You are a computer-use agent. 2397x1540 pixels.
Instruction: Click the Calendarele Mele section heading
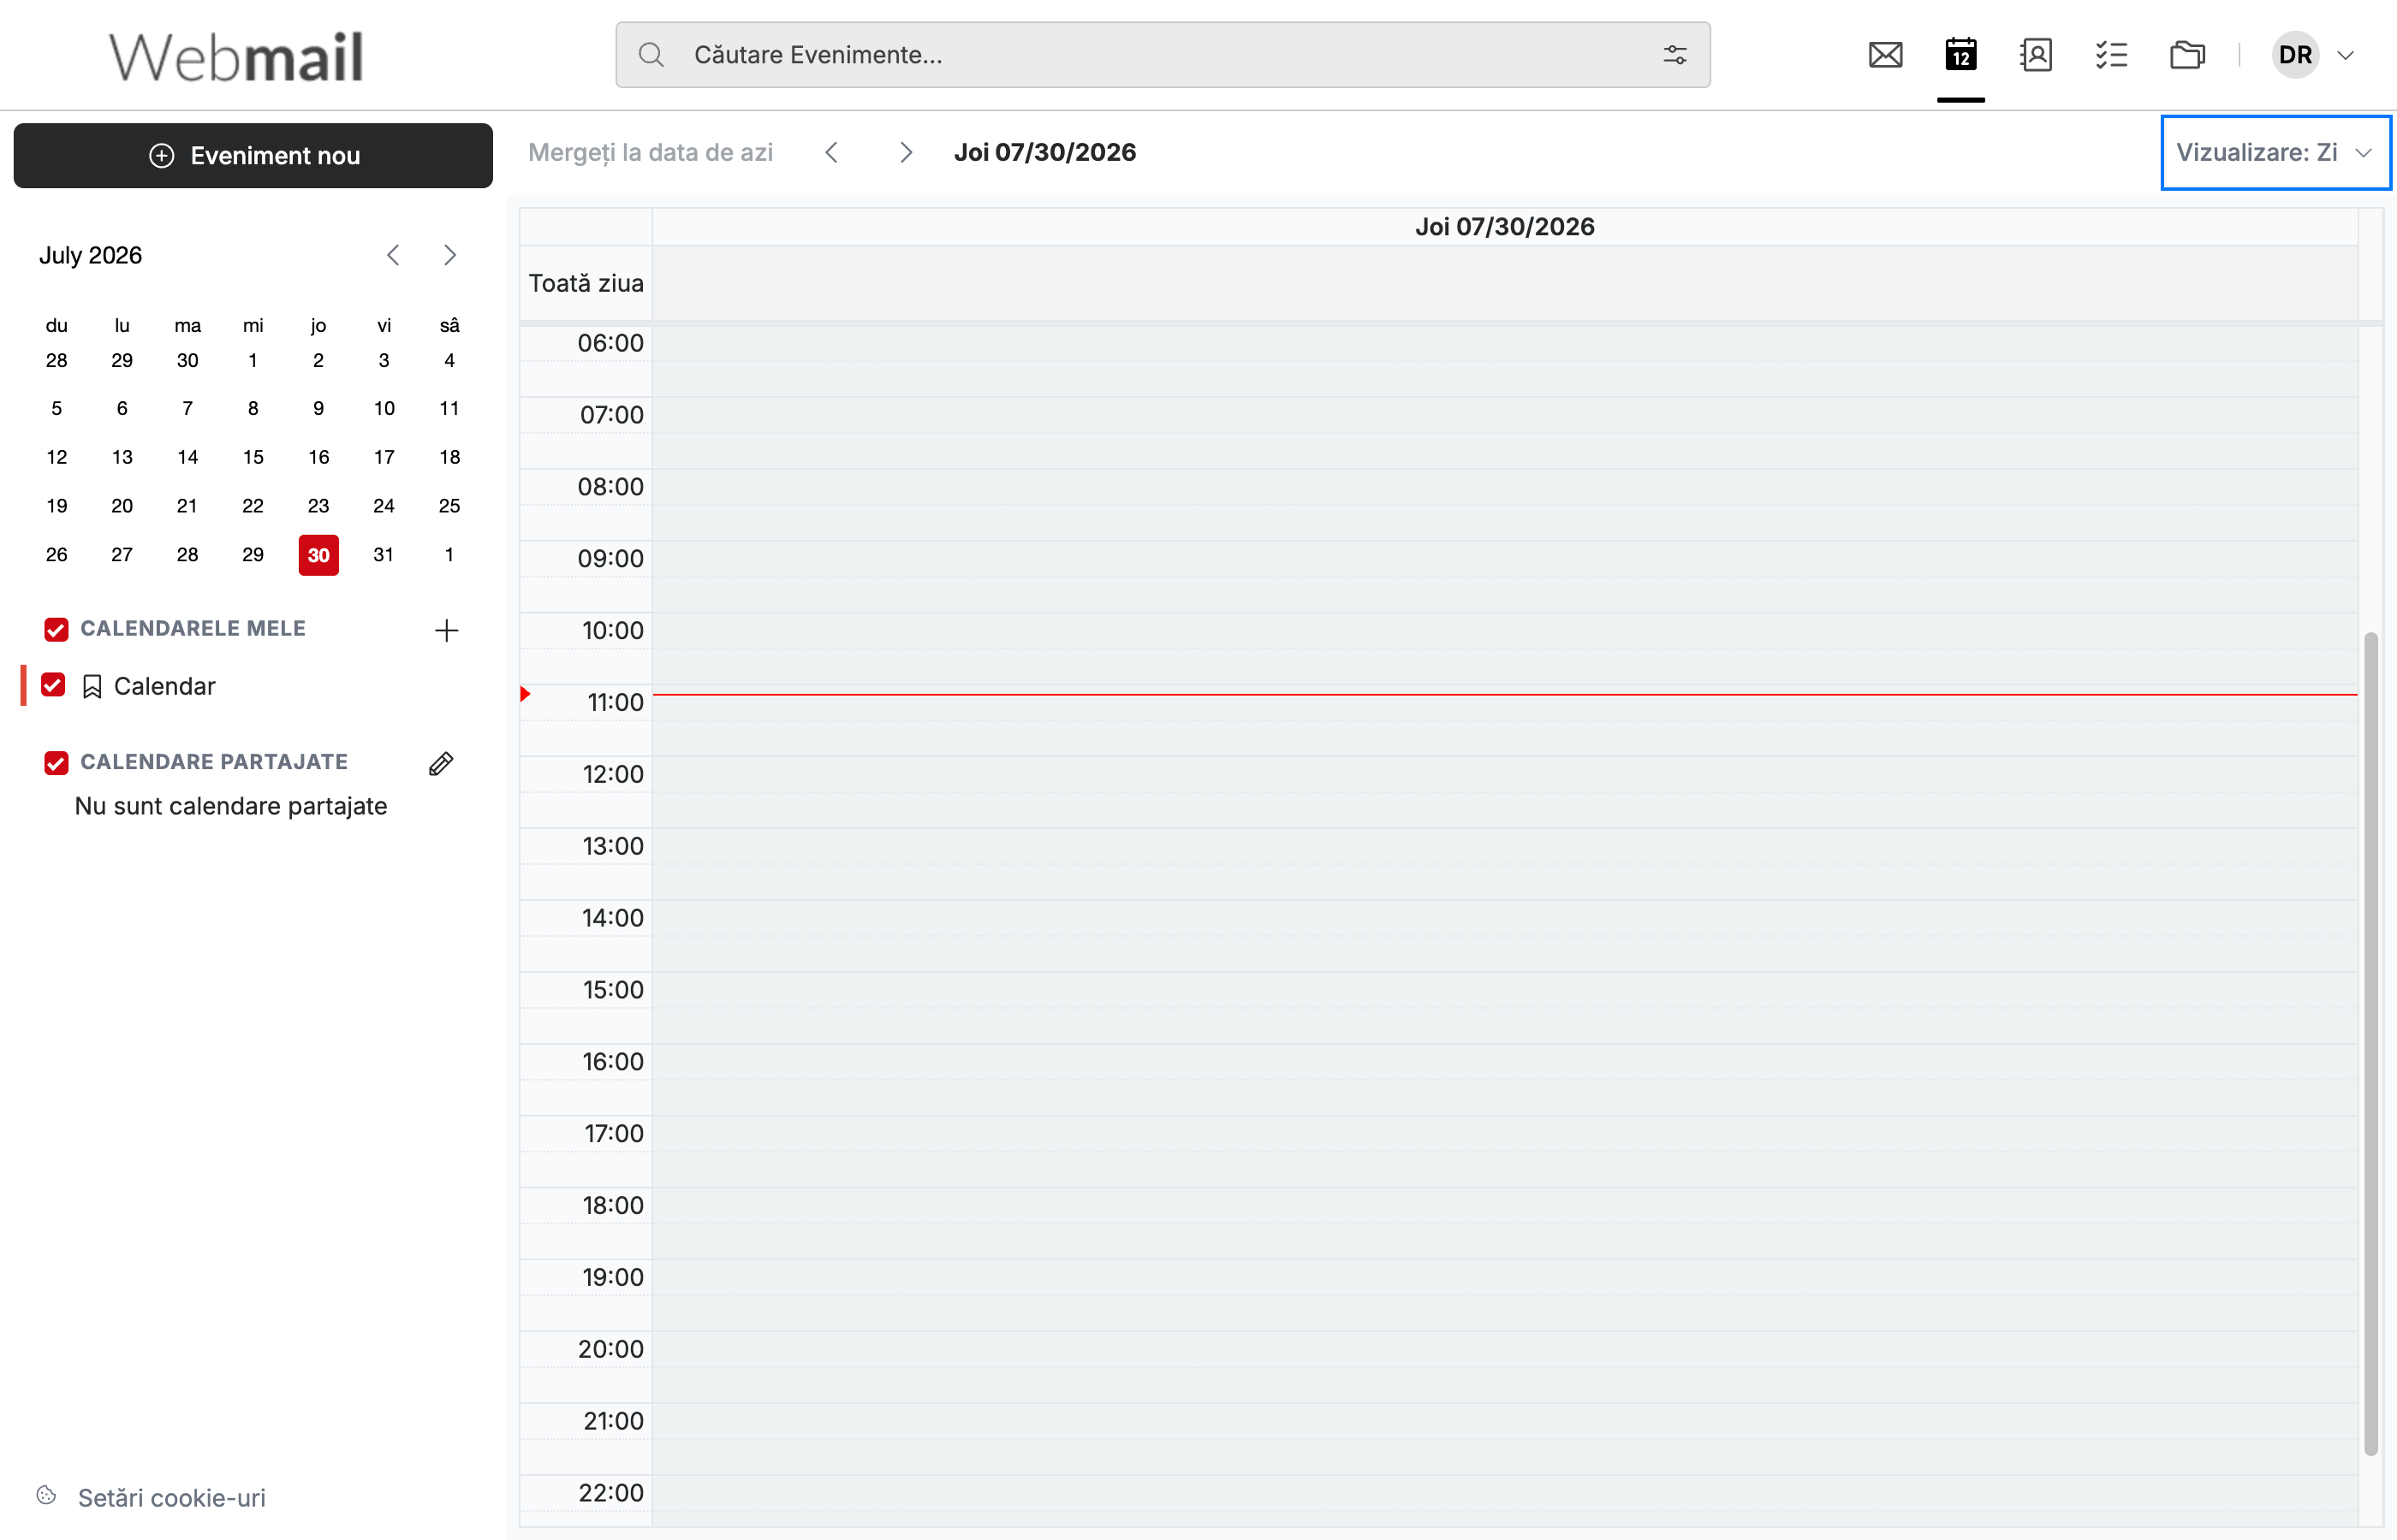click(x=193, y=629)
